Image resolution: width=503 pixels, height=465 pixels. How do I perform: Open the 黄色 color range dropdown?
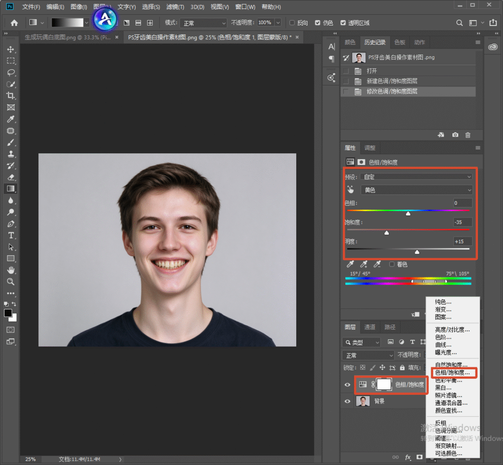[x=417, y=190]
